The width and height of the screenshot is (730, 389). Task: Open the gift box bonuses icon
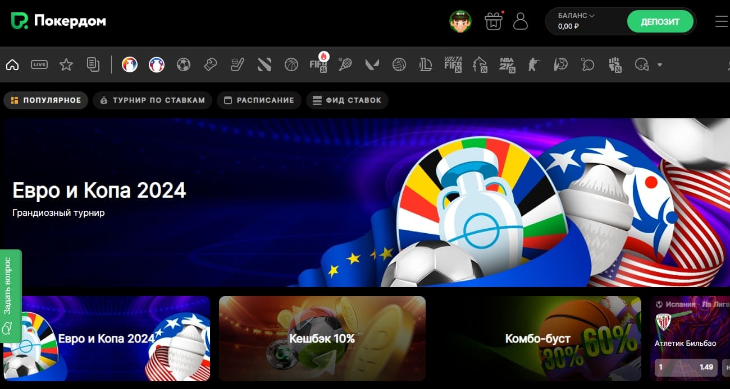point(494,22)
